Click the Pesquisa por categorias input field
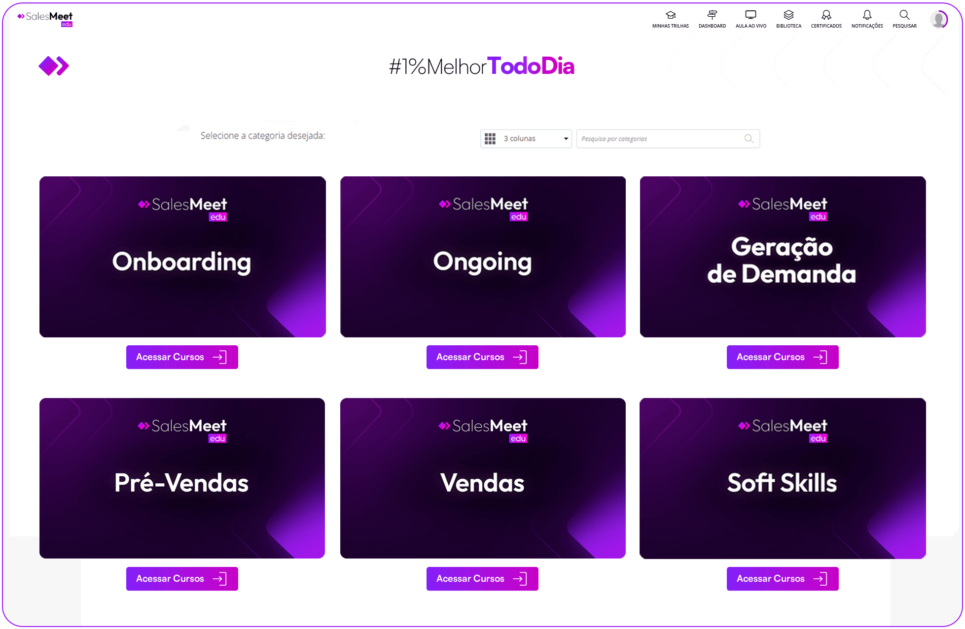The height and width of the screenshot is (629, 965). tap(660, 139)
